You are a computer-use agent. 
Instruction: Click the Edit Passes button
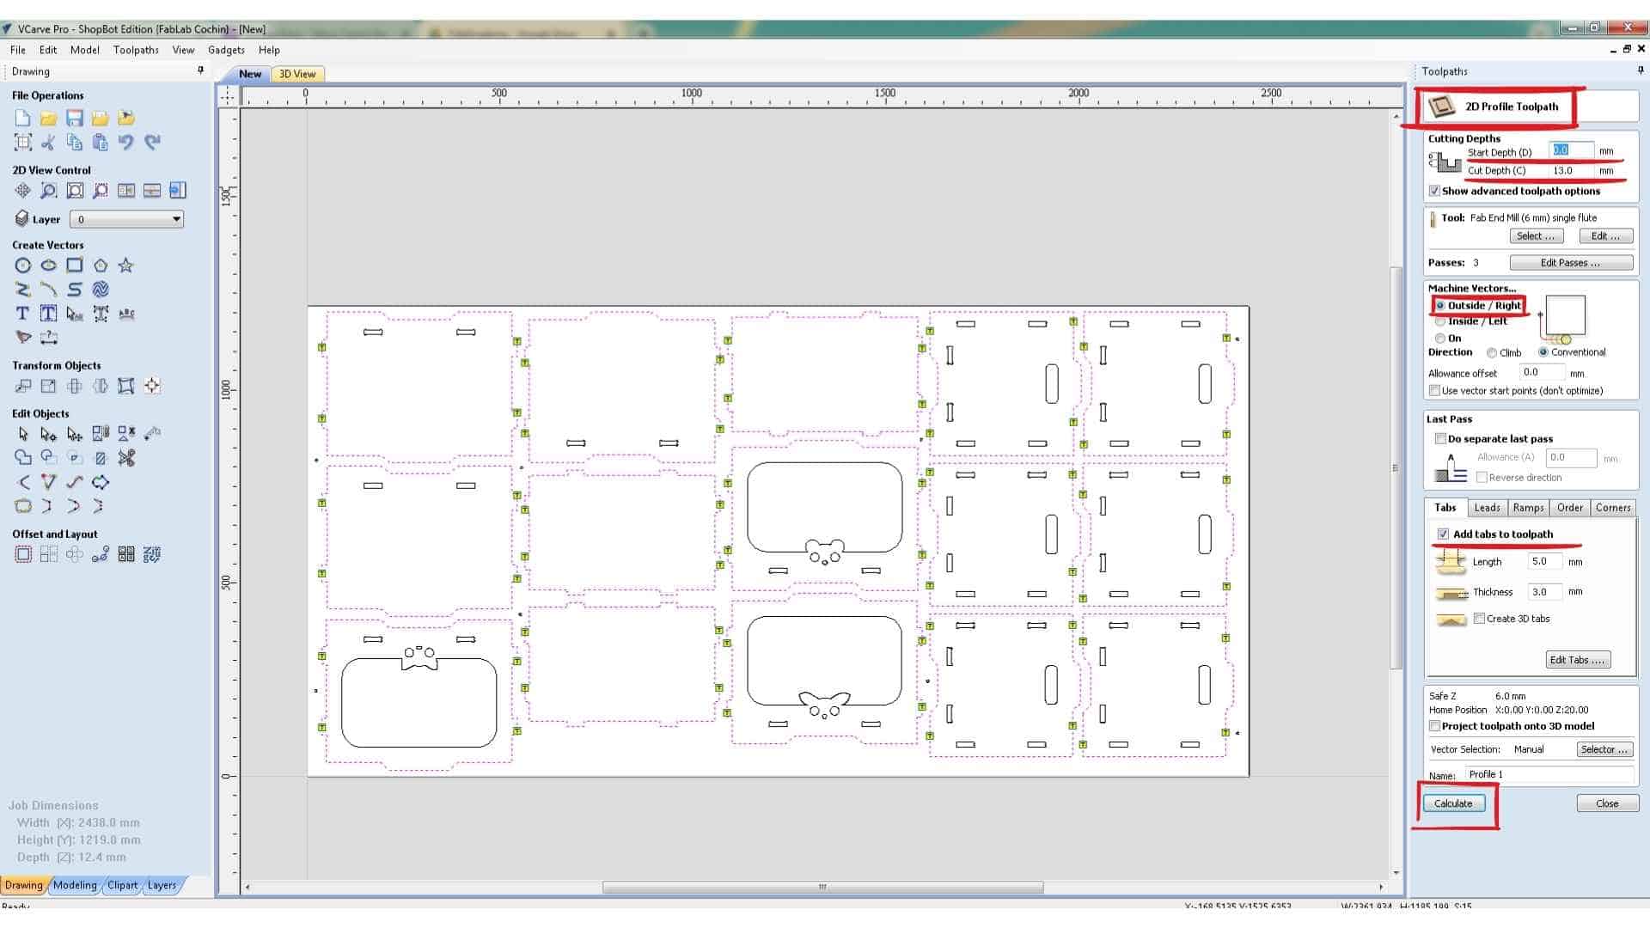pyautogui.click(x=1570, y=263)
